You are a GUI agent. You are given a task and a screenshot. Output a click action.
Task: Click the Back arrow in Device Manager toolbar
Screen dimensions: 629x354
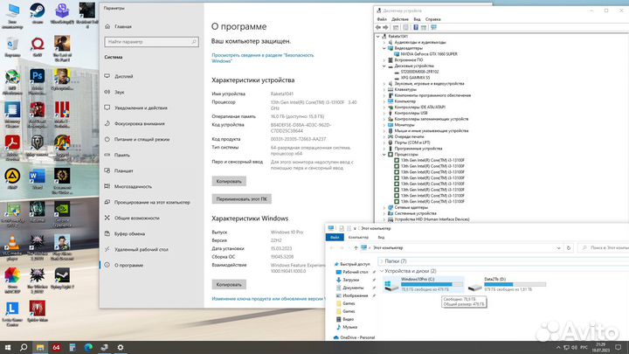(x=378, y=27)
